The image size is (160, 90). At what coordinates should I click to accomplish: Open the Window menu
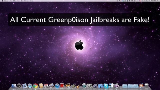coord(26,1)
